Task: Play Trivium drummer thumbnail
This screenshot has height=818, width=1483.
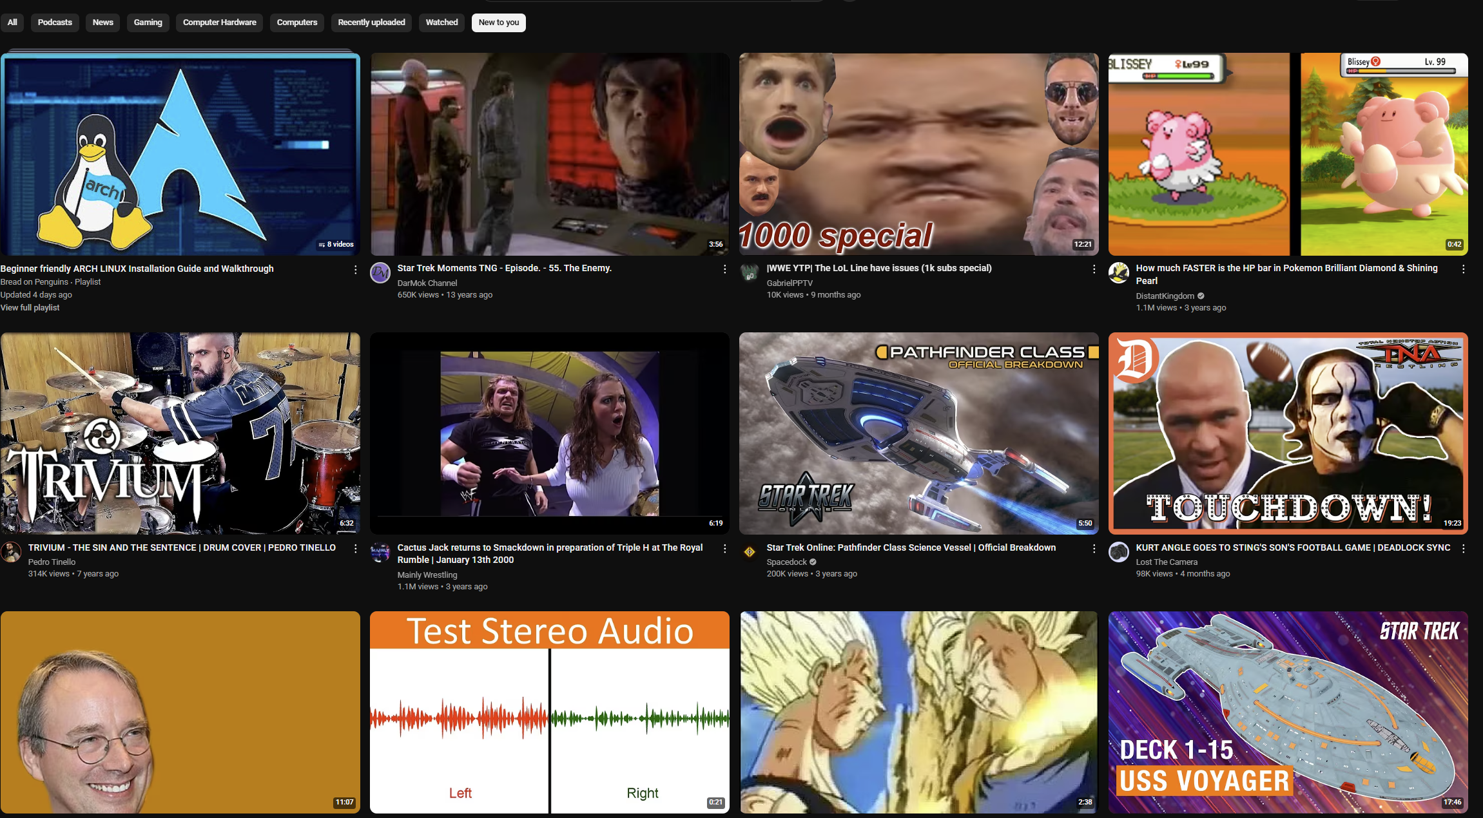Action: click(x=180, y=433)
